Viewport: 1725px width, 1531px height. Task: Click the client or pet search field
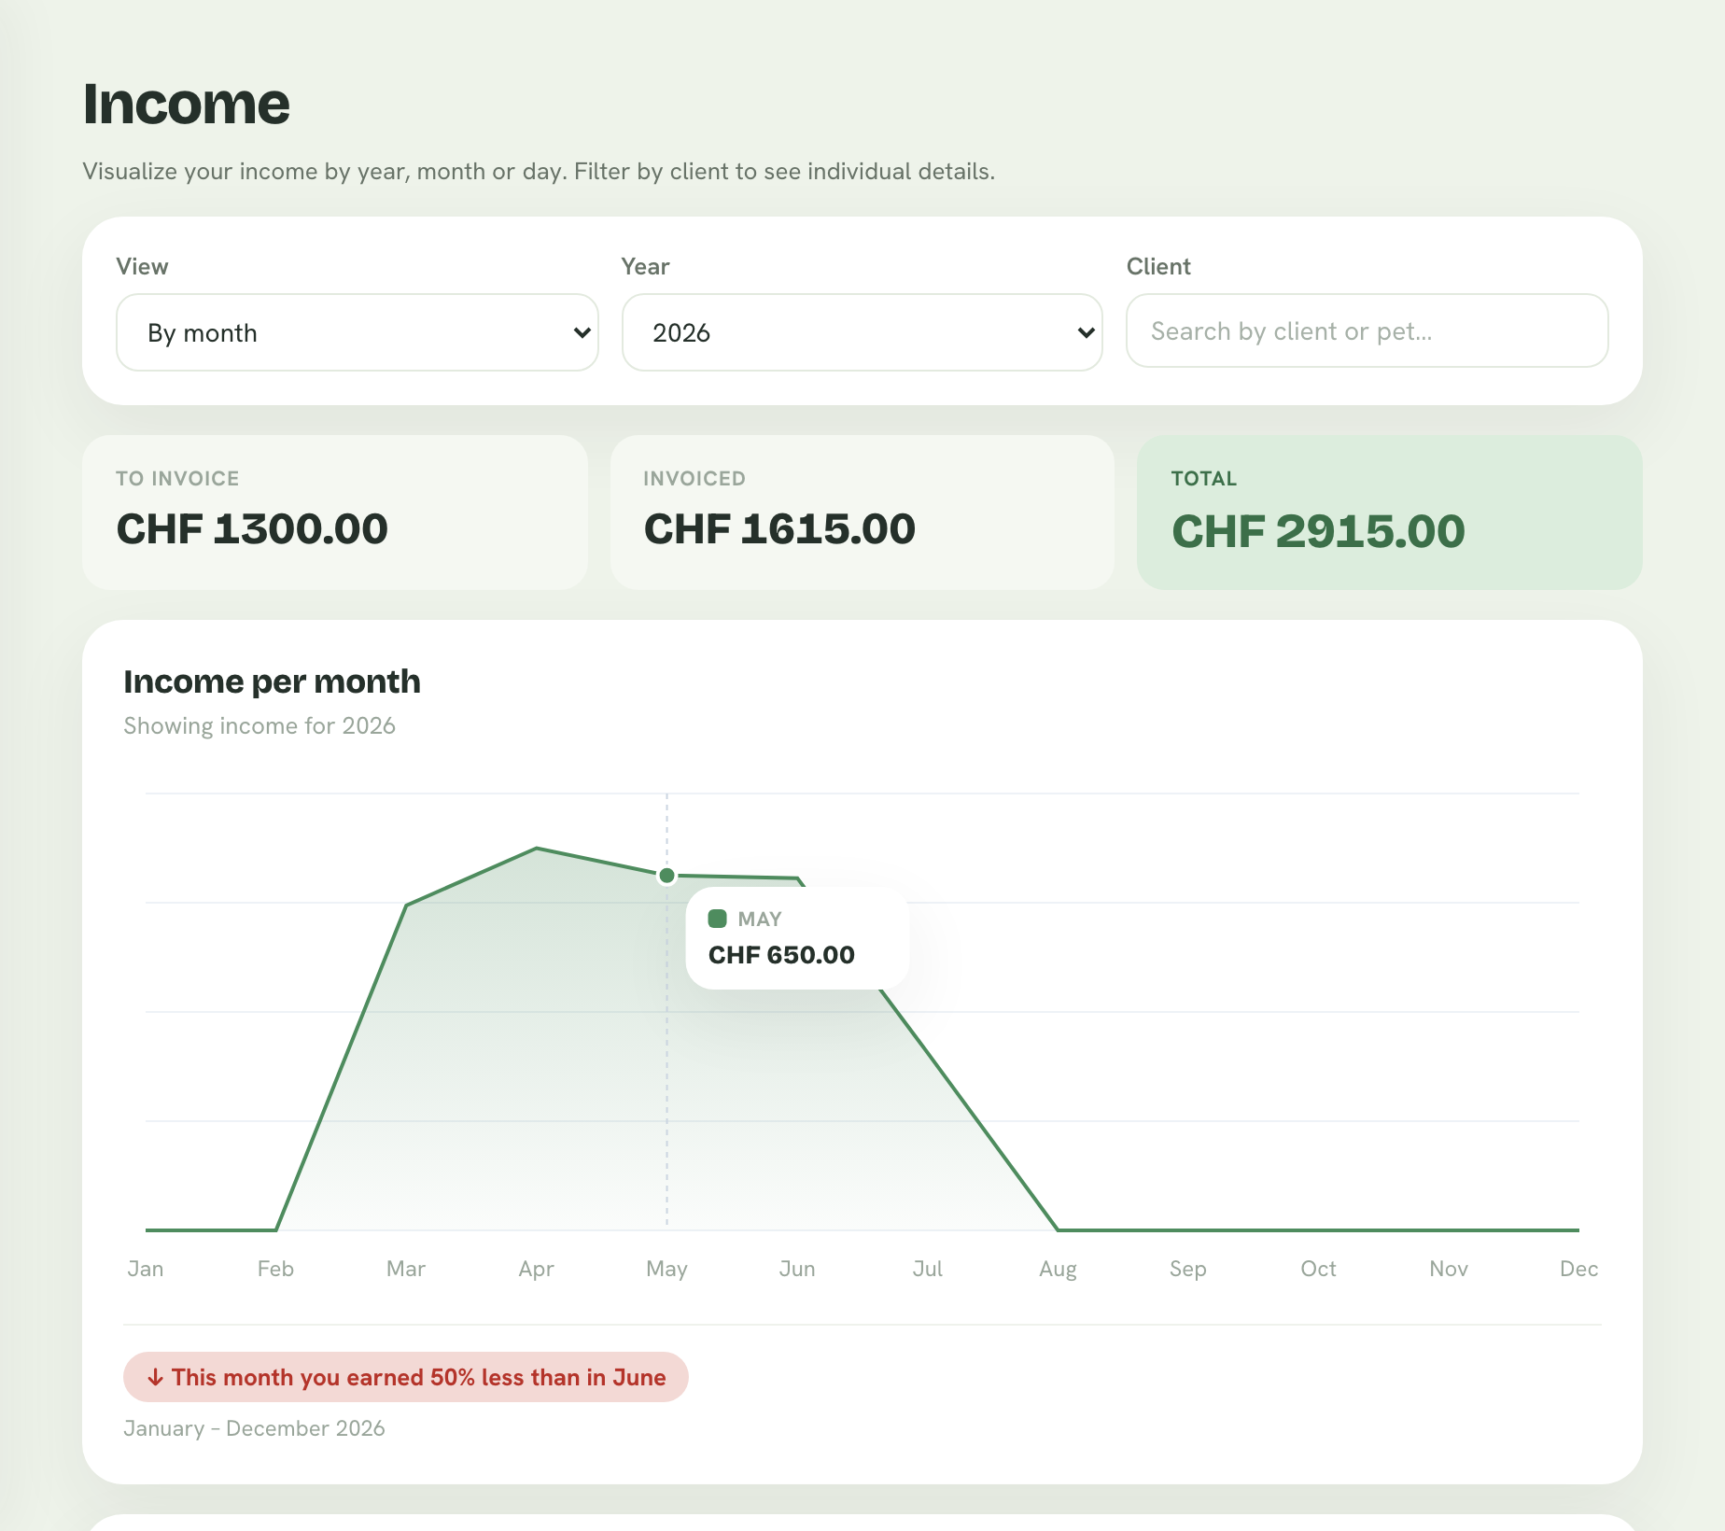pos(1367,331)
